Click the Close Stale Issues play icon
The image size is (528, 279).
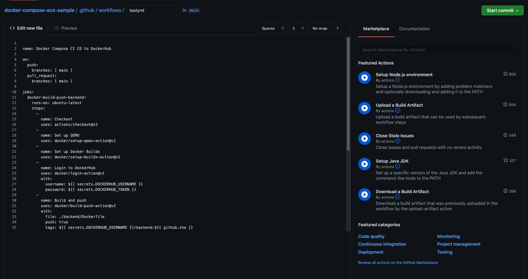(x=365, y=139)
